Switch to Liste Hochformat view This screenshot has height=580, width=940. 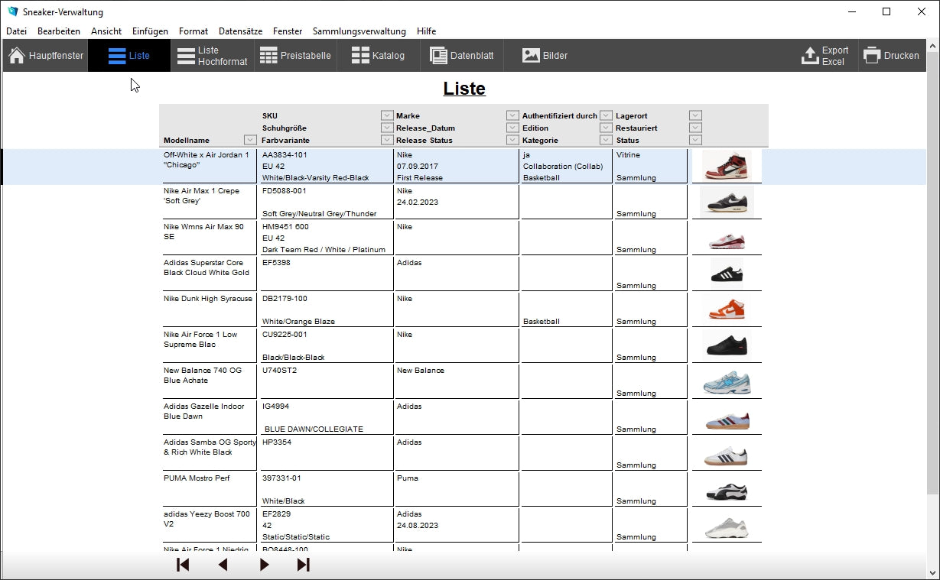(x=212, y=56)
